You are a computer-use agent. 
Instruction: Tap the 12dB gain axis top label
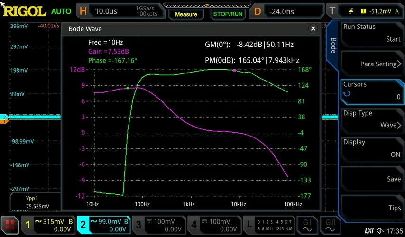77,70
